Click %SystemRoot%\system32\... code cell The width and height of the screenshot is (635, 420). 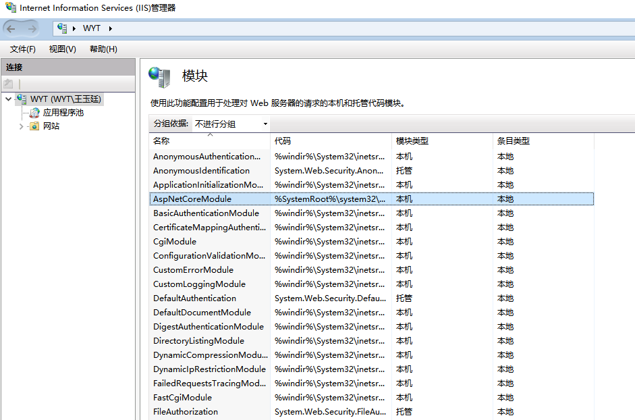pyautogui.click(x=330, y=199)
